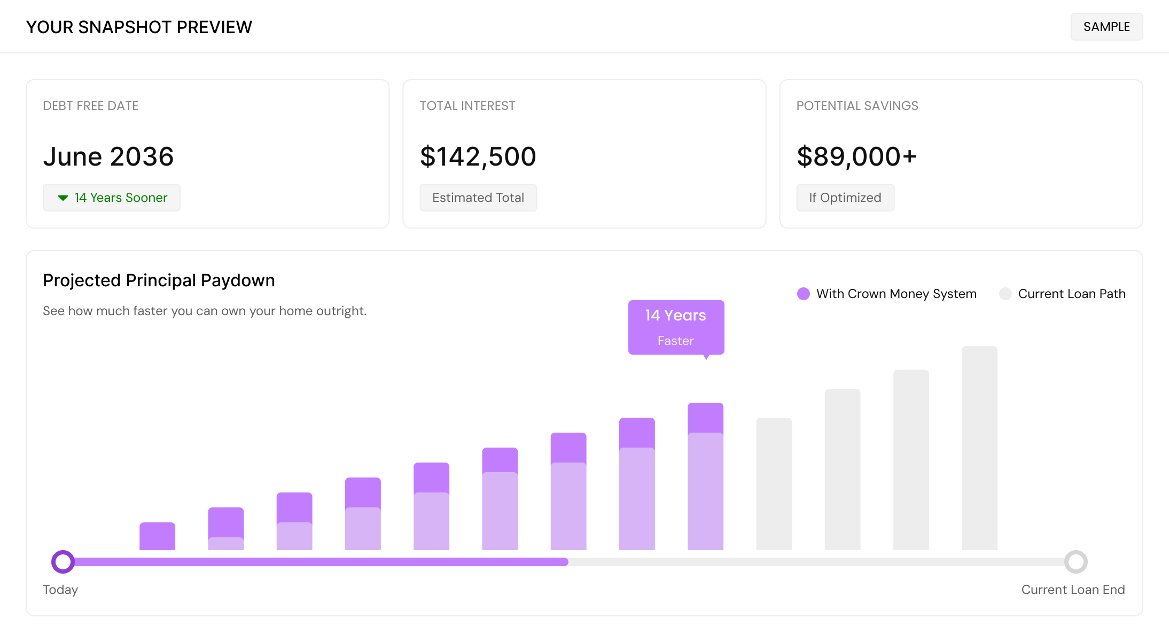
Task: Click the purple Crown Money System legend dot
Action: [803, 294]
